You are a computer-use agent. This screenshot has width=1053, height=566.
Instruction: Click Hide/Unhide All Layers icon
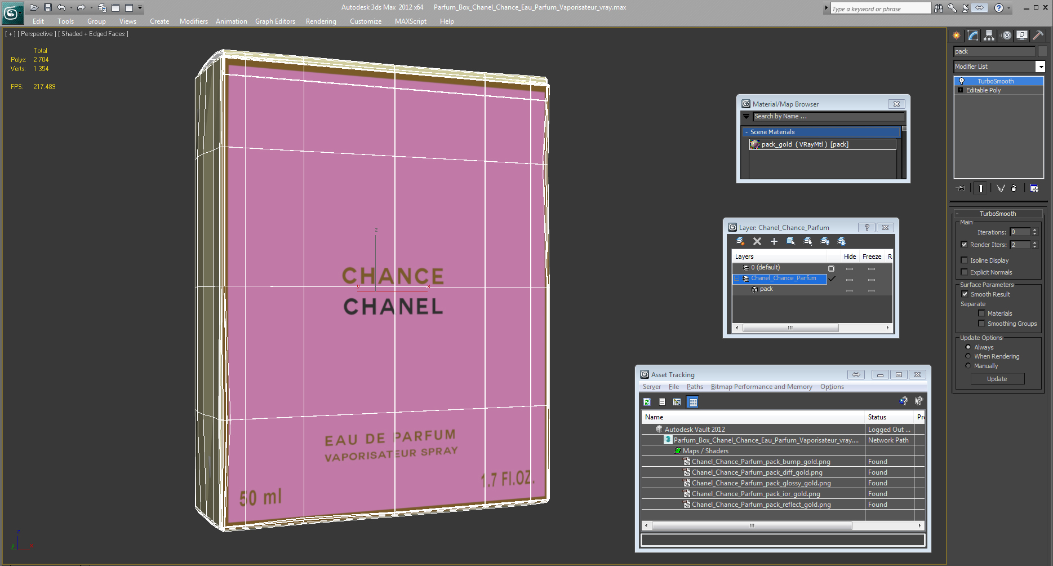pyautogui.click(x=825, y=241)
